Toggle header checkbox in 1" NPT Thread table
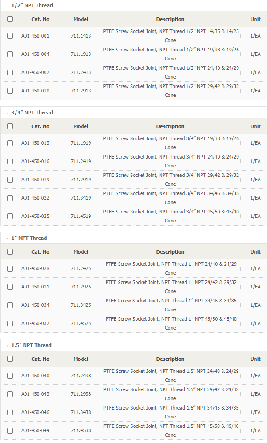Viewport: 267px width, 443px height. [x=10, y=251]
